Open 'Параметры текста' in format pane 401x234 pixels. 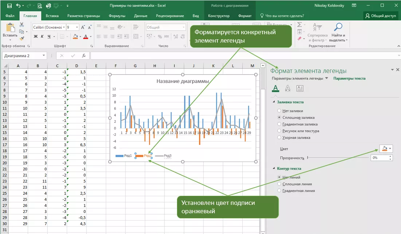349,78
